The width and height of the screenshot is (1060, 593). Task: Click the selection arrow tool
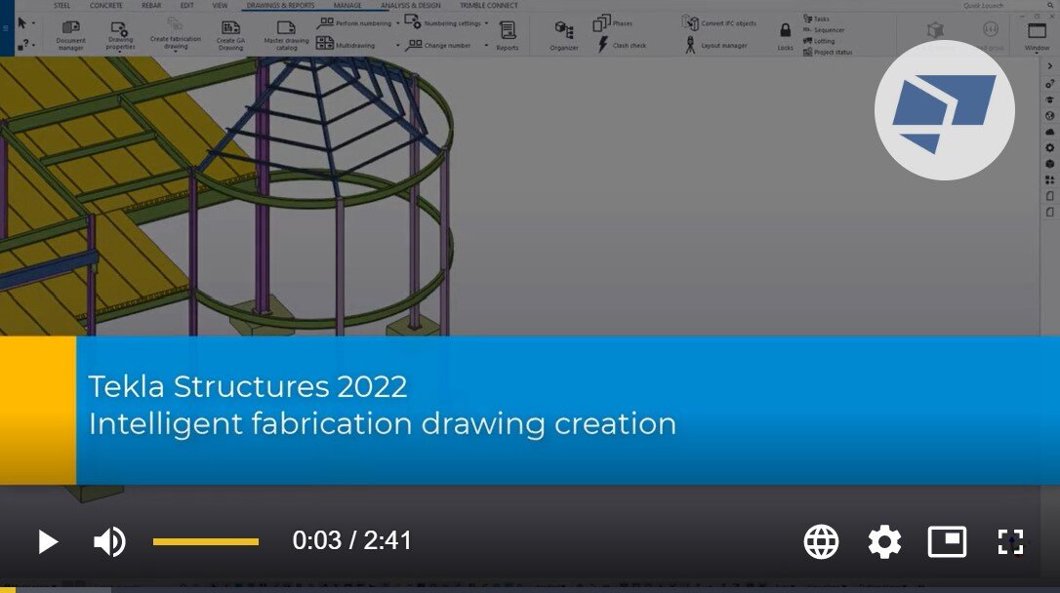(x=21, y=23)
